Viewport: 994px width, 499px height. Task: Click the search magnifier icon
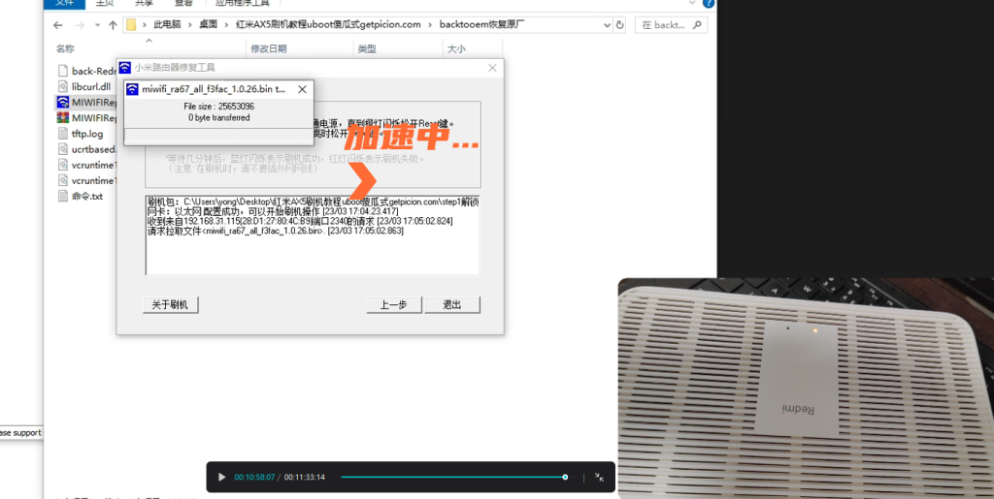click(x=697, y=25)
